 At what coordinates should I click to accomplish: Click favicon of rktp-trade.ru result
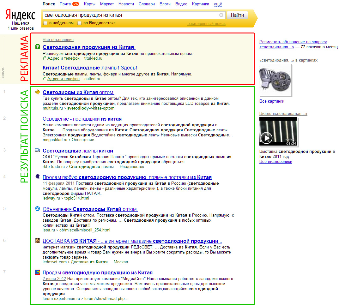point(38,150)
